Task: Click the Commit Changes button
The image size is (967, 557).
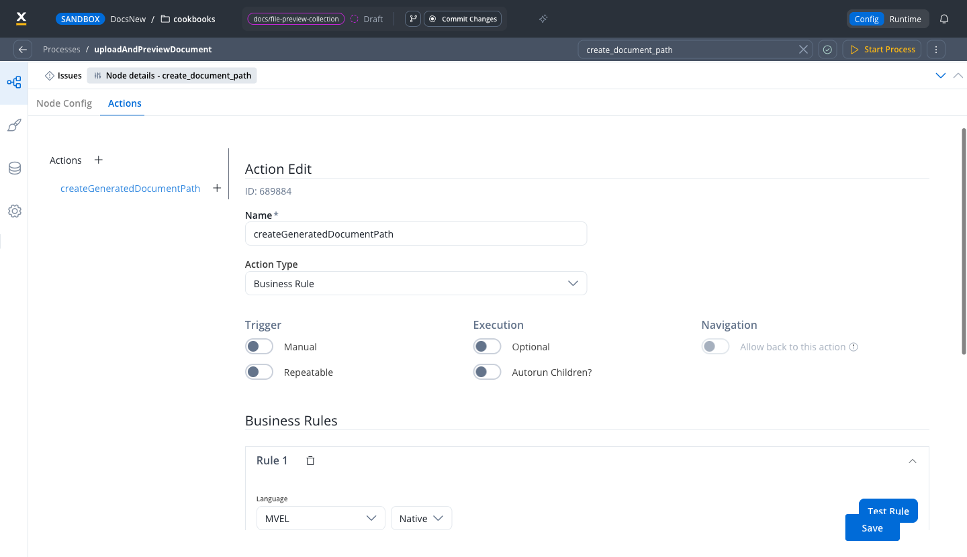Action: point(463,19)
